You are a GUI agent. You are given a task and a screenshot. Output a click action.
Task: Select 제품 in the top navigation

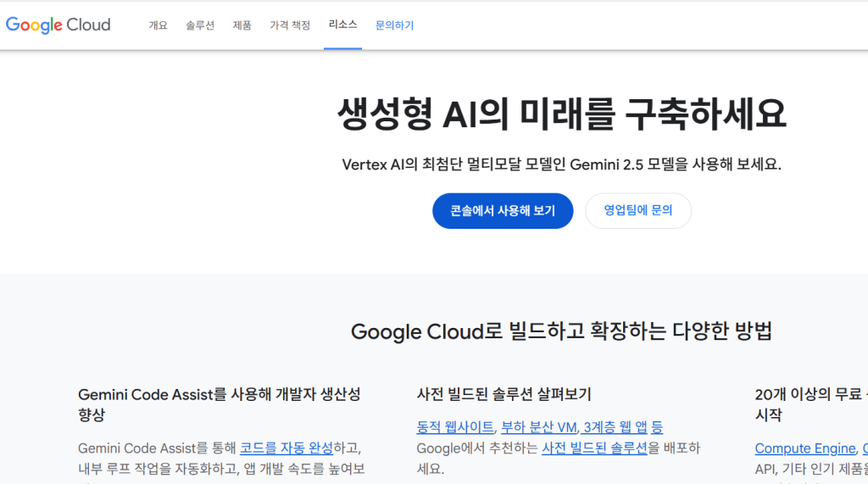click(242, 25)
